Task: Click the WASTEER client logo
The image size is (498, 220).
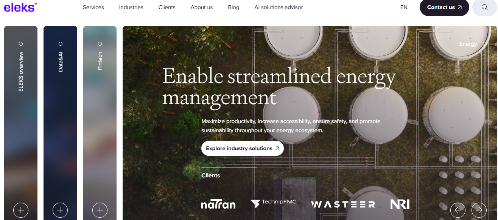Action: click(343, 205)
